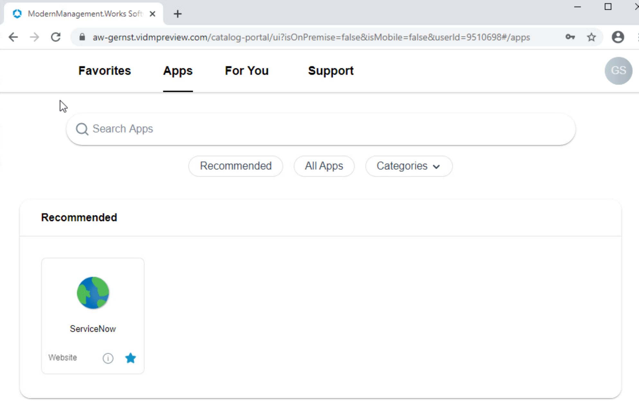
Task: Go to the Support tab
Action: pyautogui.click(x=330, y=71)
